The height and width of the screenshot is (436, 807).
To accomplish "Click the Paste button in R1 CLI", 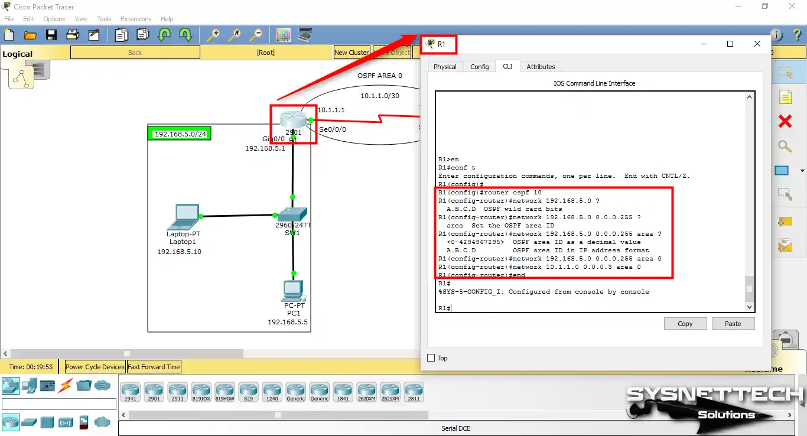I will click(733, 324).
